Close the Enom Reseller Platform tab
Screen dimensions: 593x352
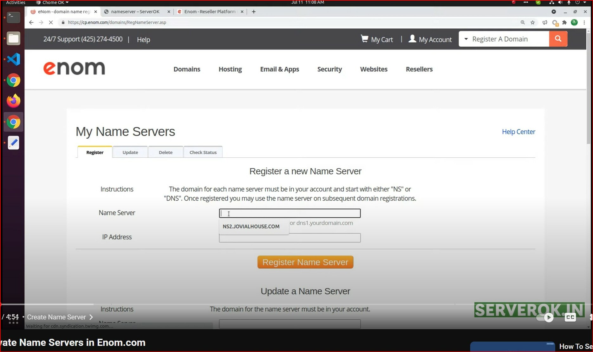click(x=242, y=11)
